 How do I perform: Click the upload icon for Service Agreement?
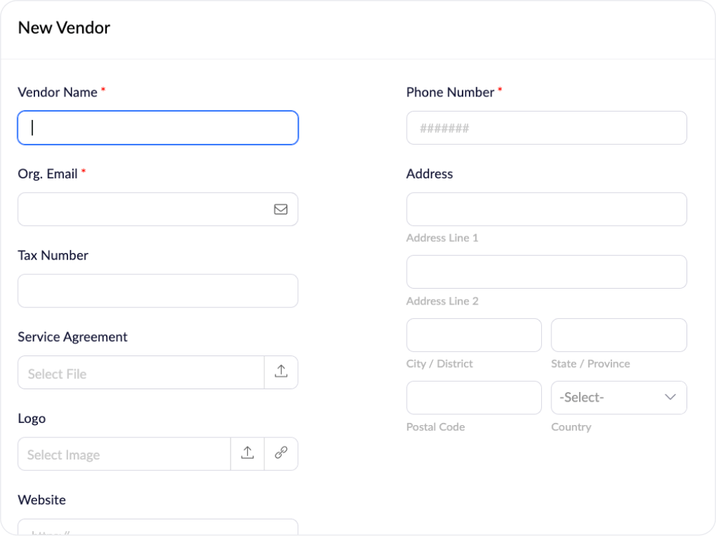281,372
